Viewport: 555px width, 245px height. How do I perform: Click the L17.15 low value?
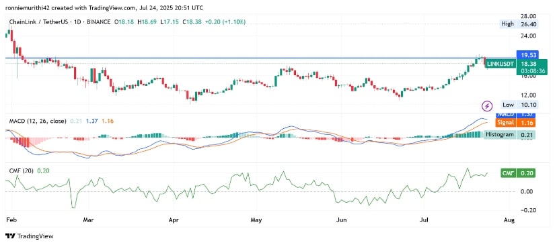pyautogui.click(x=170, y=22)
